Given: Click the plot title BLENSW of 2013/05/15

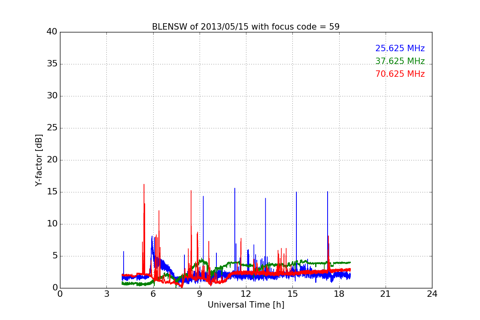Looking at the screenshot, I should 246,27.
